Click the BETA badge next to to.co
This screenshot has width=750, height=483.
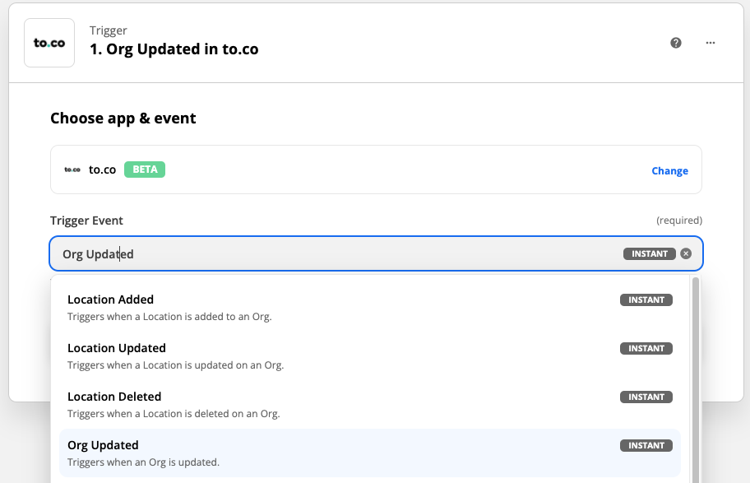click(144, 169)
